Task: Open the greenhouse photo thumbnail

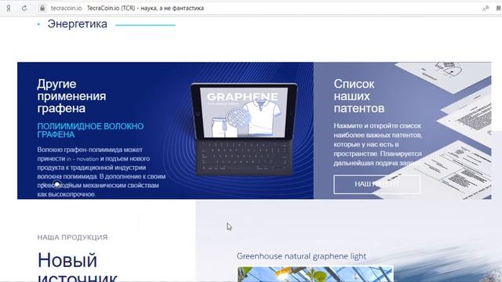Action: [315, 274]
